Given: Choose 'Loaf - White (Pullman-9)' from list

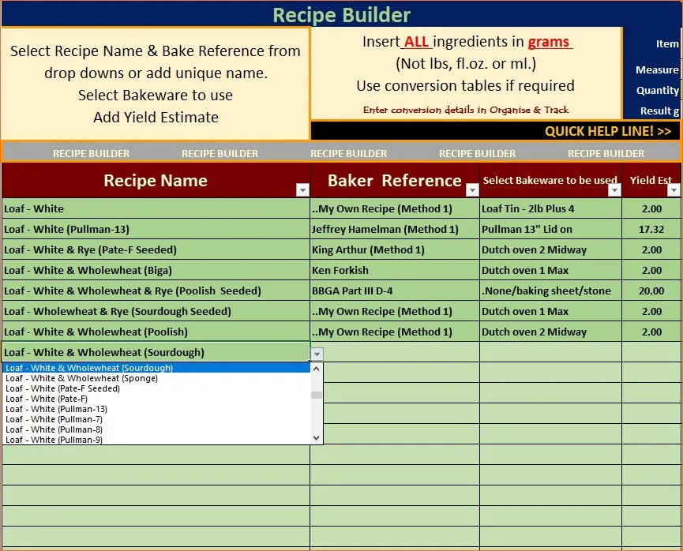Looking at the screenshot, I should pos(54,440).
